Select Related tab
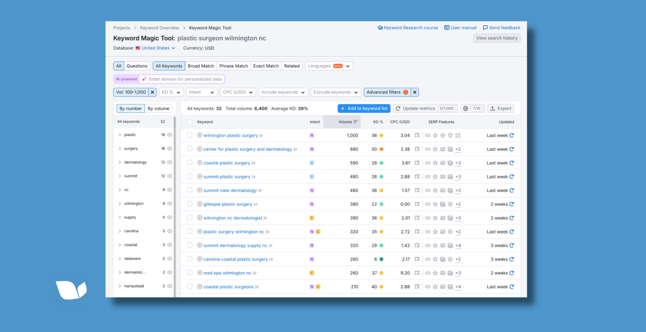The width and height of the screenshot is (646, 332). coord(292,66)
